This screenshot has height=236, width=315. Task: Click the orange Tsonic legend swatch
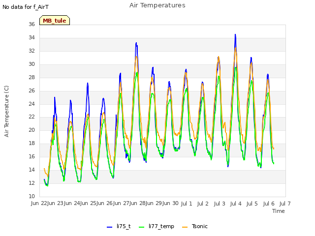point(185,227)
